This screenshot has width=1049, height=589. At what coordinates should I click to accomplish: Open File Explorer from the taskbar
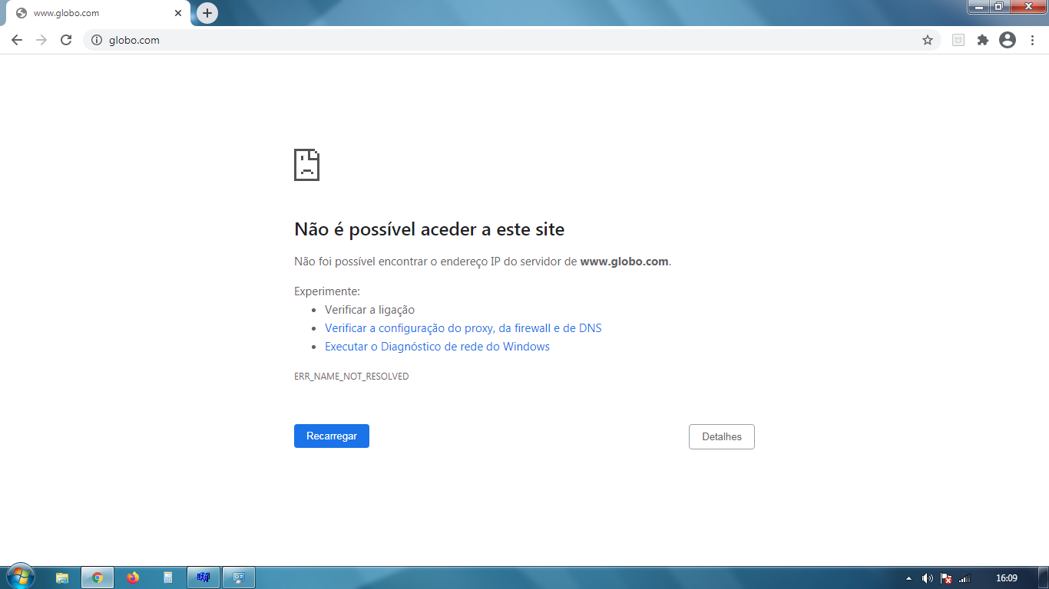pos(62,577)
